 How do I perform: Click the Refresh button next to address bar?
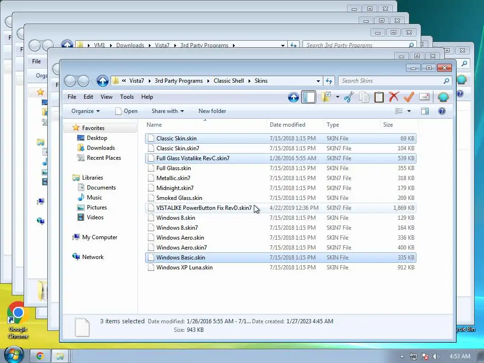tap(329, 81)
